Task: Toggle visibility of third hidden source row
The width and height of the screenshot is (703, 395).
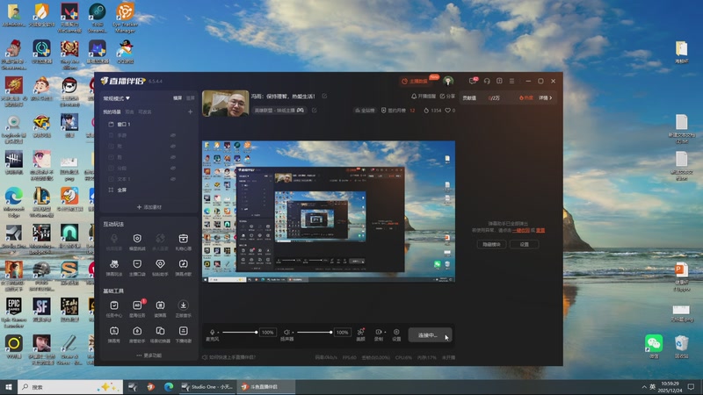Action: [x=172, y=157]
